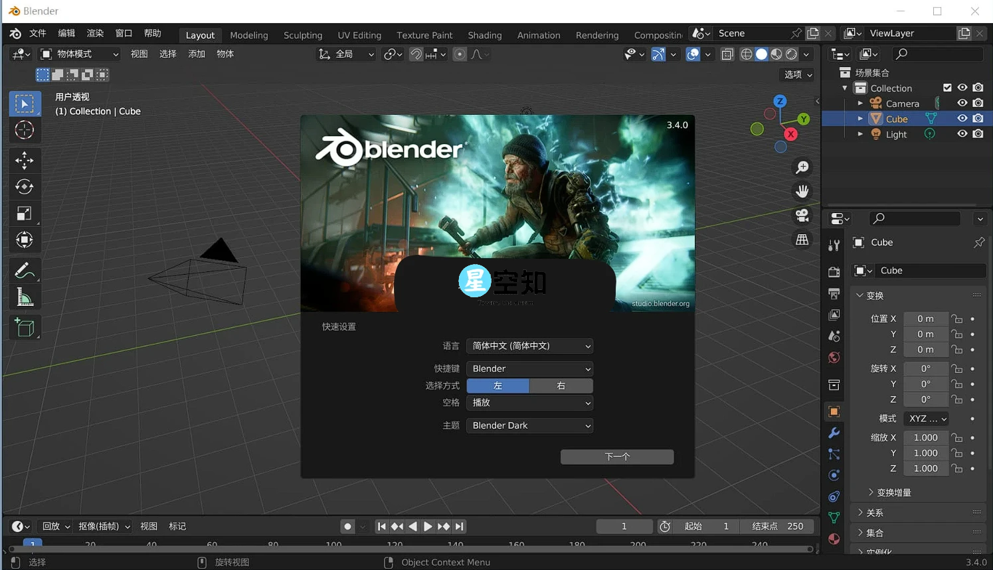Click the current frame number field
Image resolution: width=993 pixels, height=570 pixels.
(624, 526)
